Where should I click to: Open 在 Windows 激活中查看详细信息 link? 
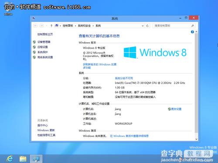[x=129, y=136]
